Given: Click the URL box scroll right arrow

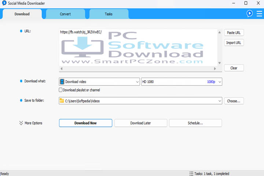Looking at the screenshot, I should 215,69.
